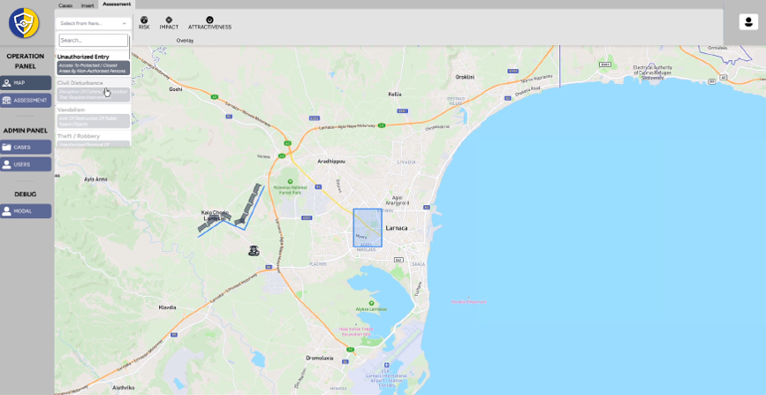Enable the Attractiveness overlay
Screen dimensions: 766x395
[x=209, y=19]
